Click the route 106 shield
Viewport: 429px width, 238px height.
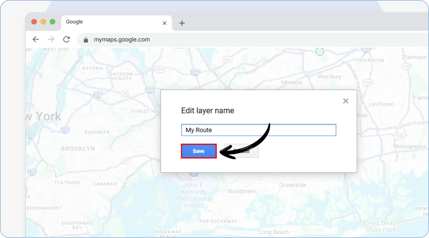click(x=368, y=83)
